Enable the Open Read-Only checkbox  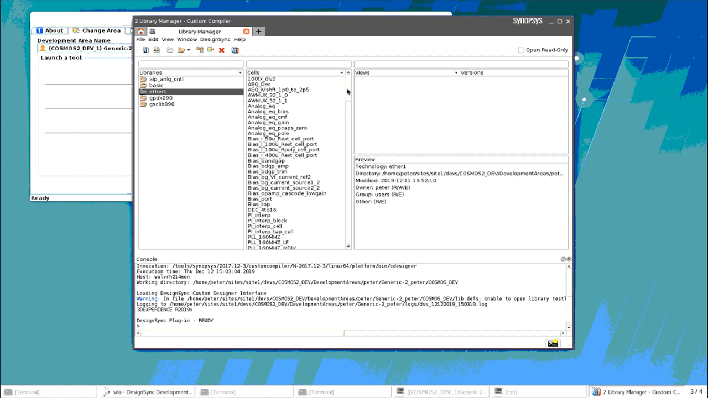point(521,50)
